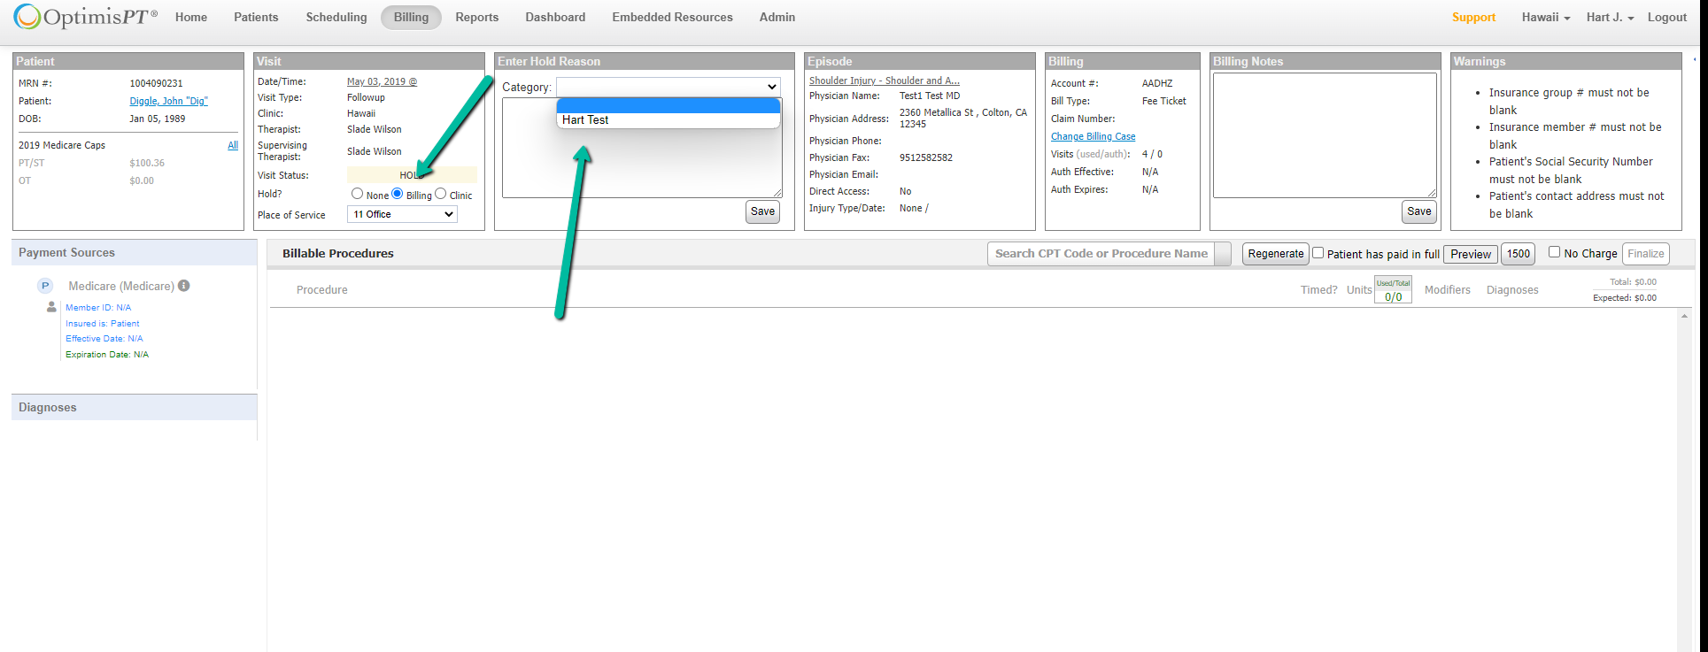The image size is (1708, 652).
Task: Go to Dashboard
Action: [555, 17]
